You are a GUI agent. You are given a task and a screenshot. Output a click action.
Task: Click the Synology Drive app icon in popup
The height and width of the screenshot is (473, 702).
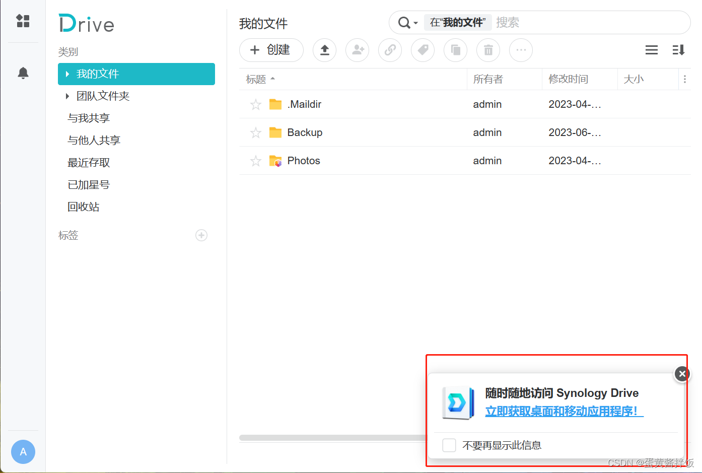click(458, 403)
